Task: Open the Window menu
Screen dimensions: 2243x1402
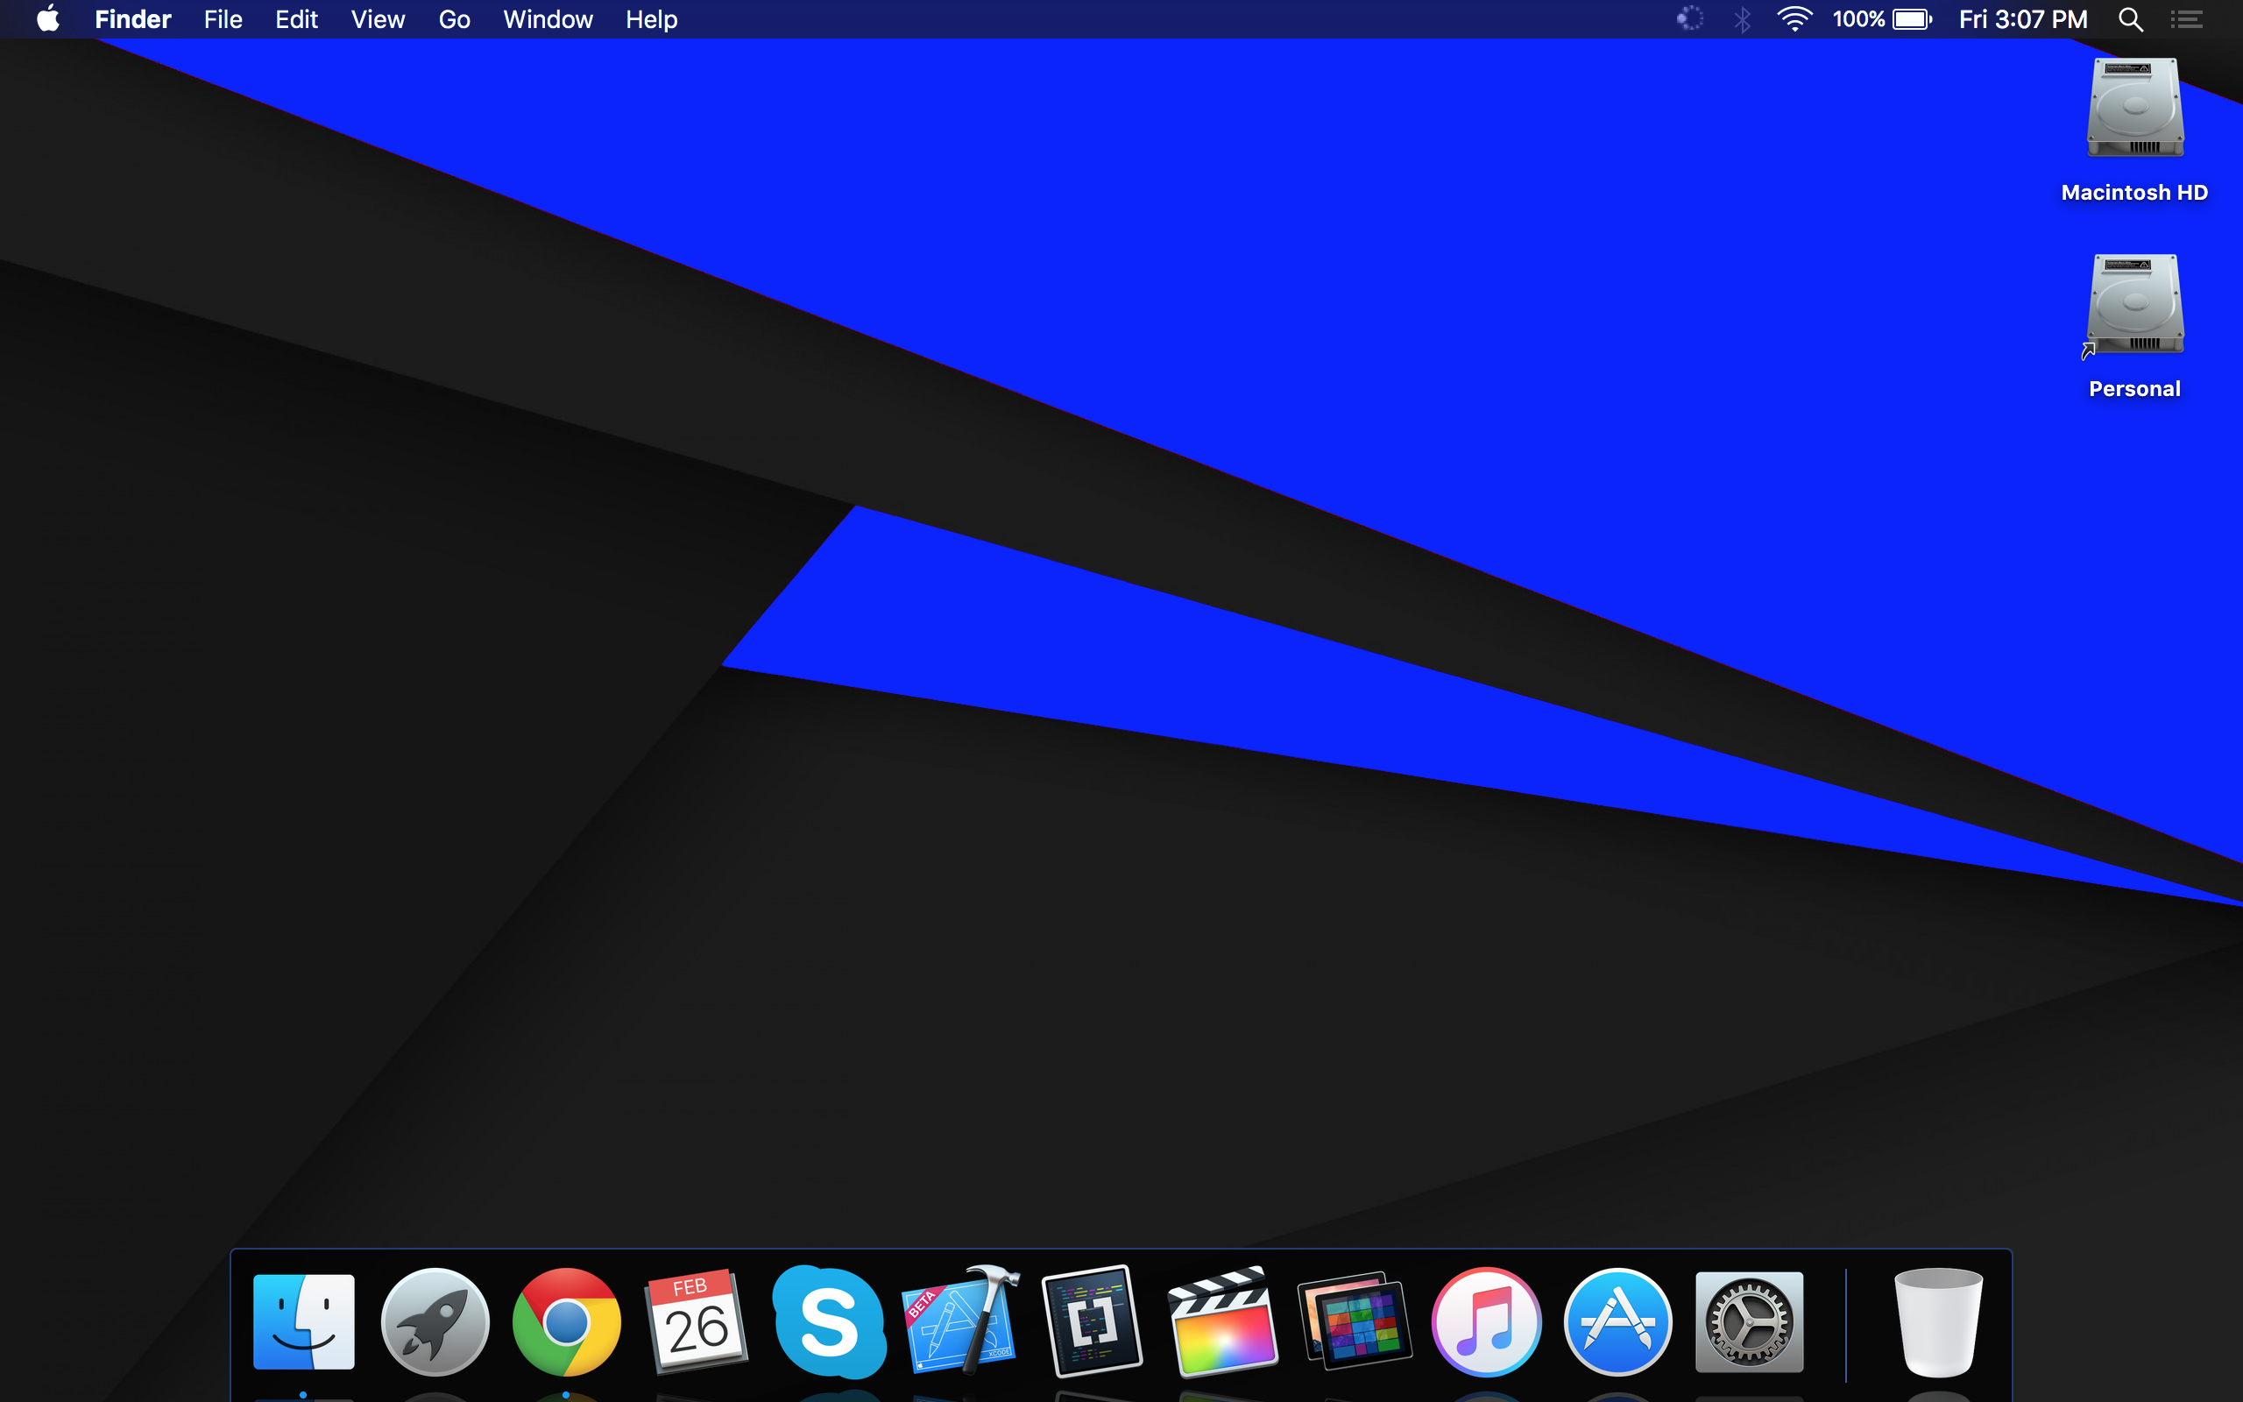Action: [x=548, y=19]
